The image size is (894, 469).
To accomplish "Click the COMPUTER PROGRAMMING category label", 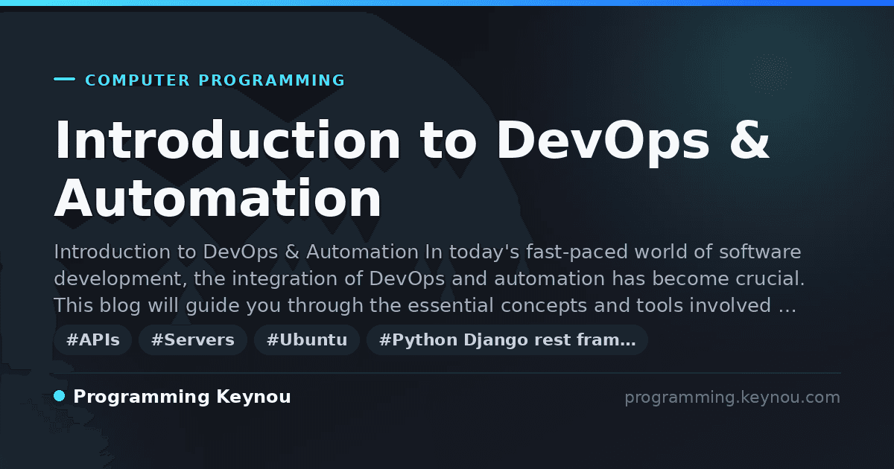I will 215,80.
